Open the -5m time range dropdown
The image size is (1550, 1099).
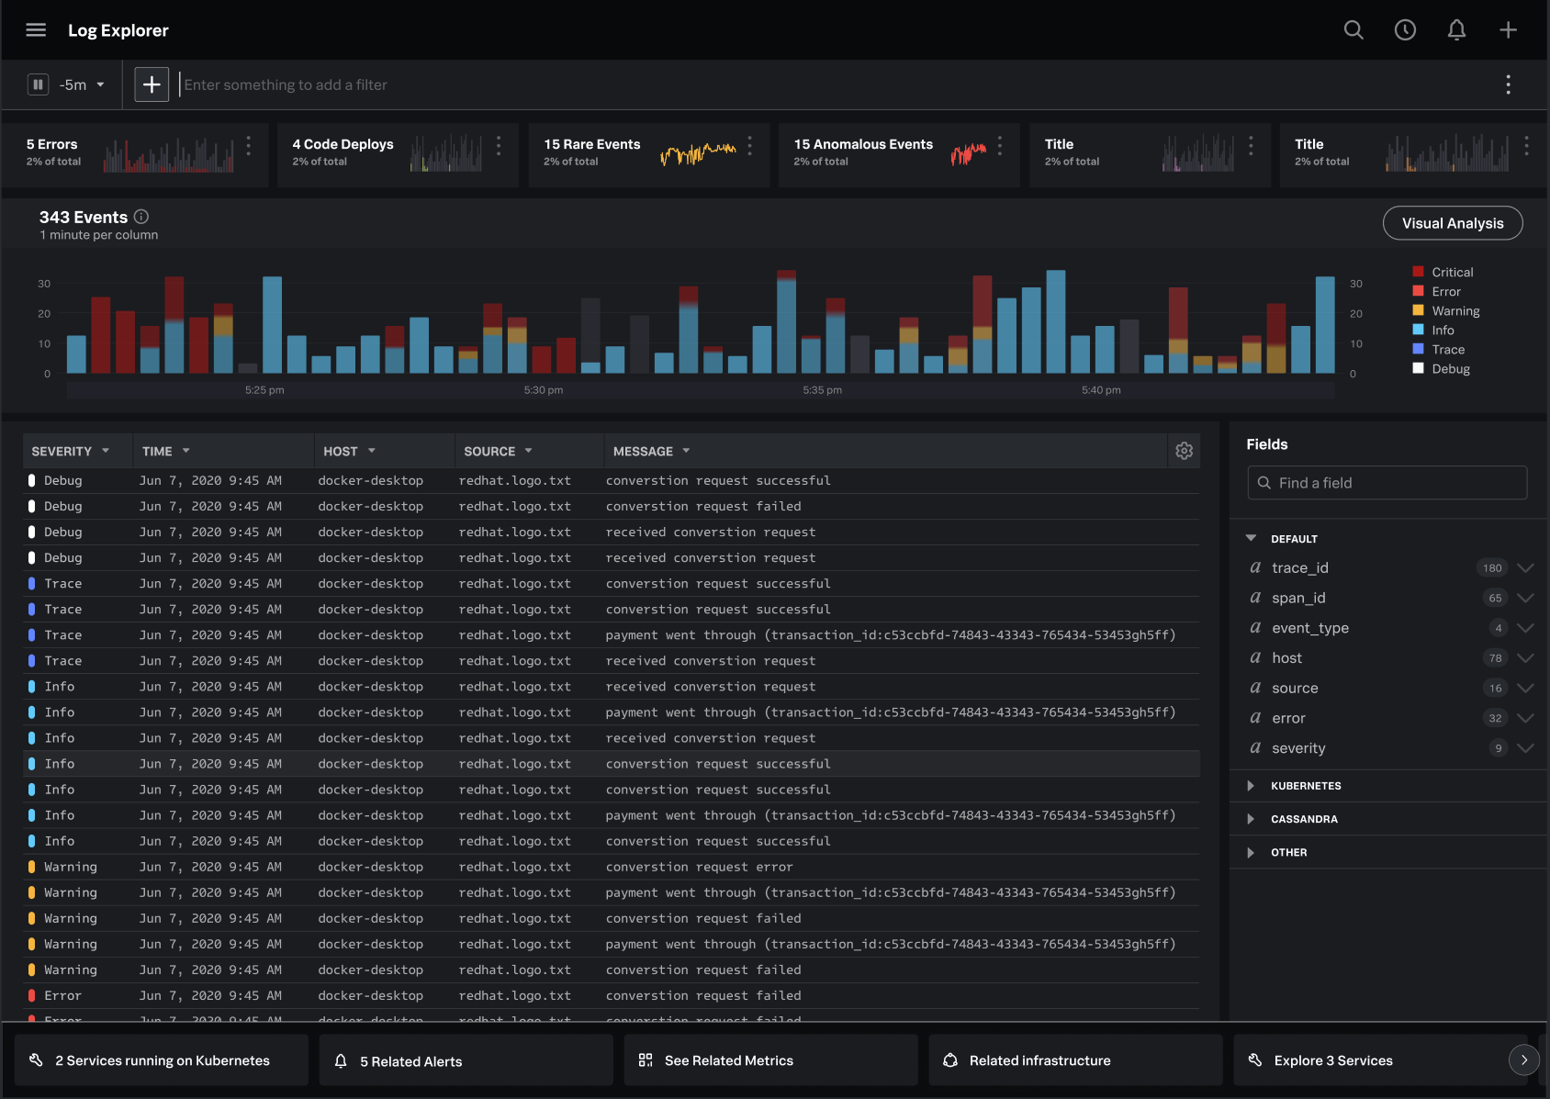coord(82,84)
